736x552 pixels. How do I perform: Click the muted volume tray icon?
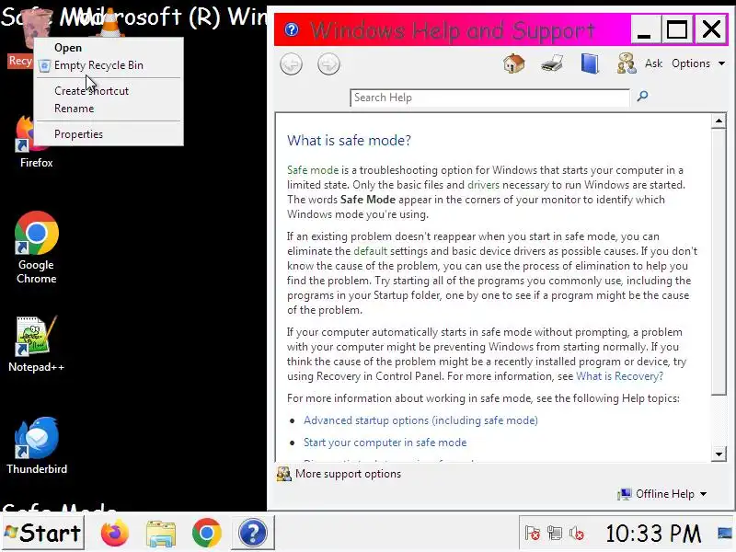(577, 534)
